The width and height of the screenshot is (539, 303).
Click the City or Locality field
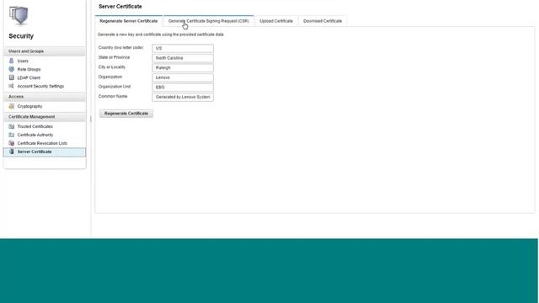pos(183,67)
